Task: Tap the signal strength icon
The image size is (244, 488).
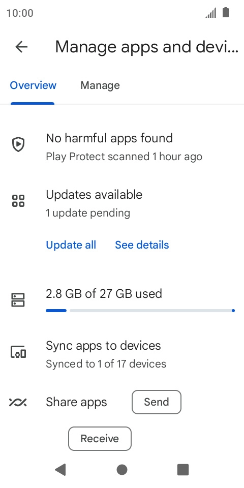Action: (x=211, y=13)
